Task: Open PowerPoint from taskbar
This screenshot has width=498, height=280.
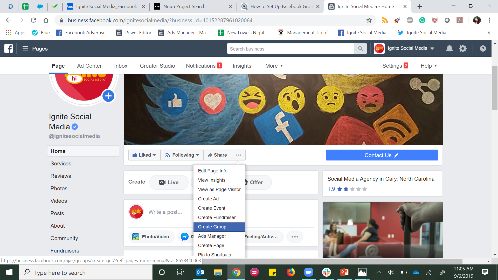Action: tap(344, 272)
